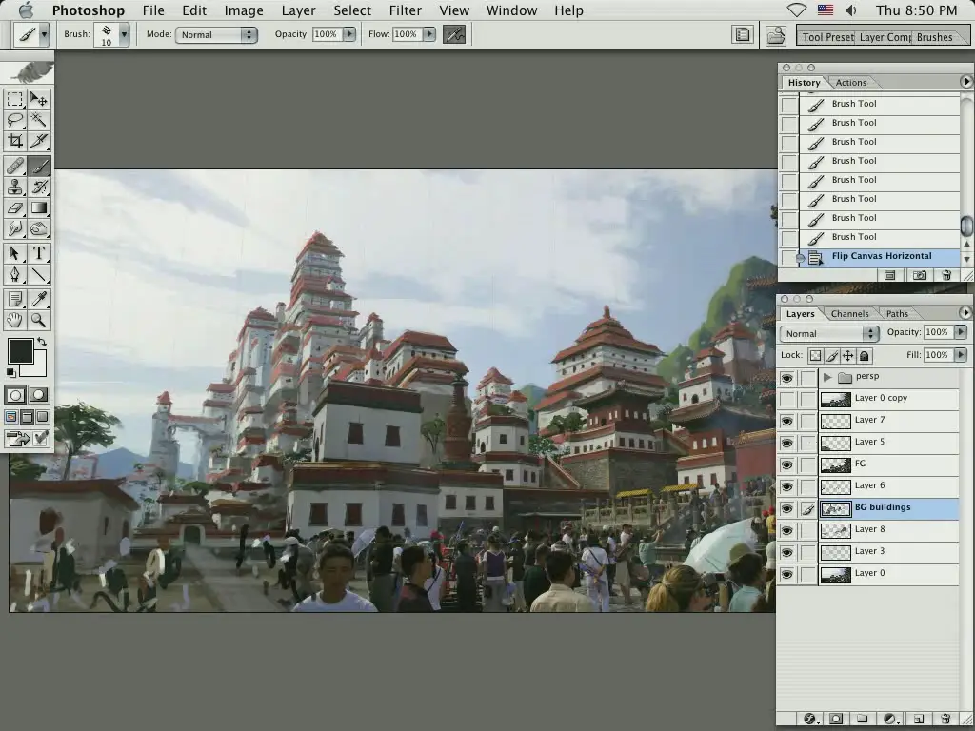Open the brush Mode dropdown
Screen dimensions: 975x731
(216, 35)
